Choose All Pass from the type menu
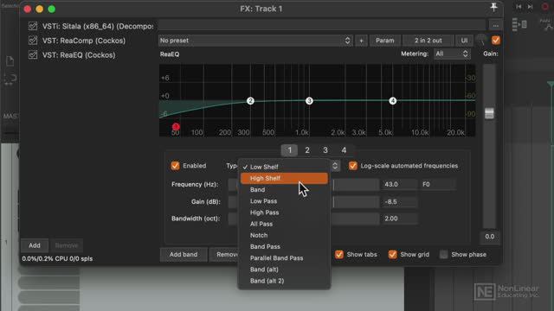The image size is (554, 311). coord(285,224)
